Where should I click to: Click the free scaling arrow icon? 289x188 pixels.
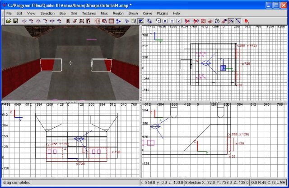(x=158, y=21)
